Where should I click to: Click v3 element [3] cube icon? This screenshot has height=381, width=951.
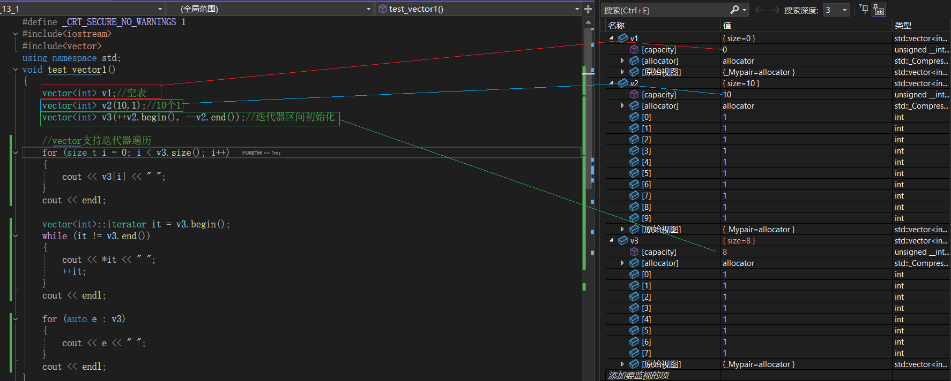tap(634, 308)
